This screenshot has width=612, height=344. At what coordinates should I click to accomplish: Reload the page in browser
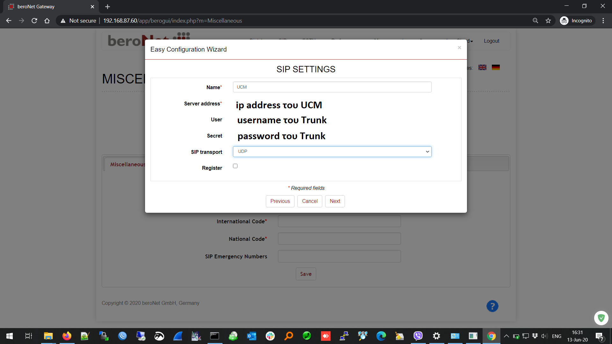pos(34,21)
